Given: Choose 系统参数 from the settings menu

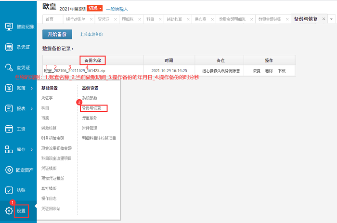Looking at the screenshot, I should click(90, 98).
